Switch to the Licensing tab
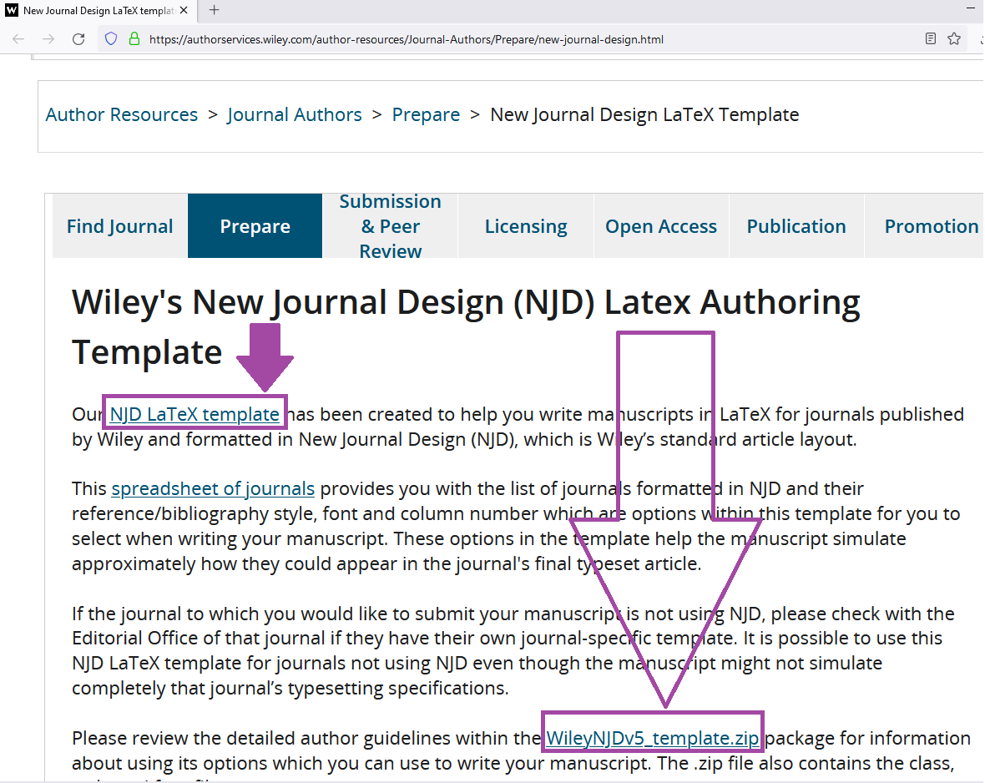Screen dimensions: 985x783 click(526, 226)
